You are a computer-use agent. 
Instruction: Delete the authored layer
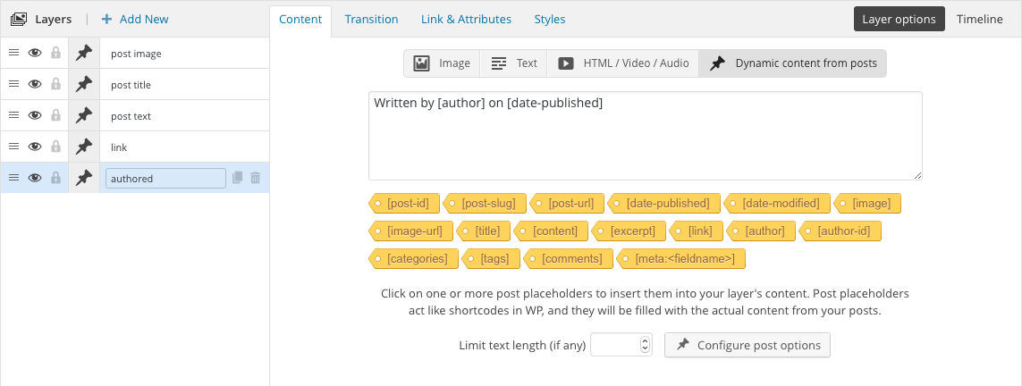tap(256, 178)
